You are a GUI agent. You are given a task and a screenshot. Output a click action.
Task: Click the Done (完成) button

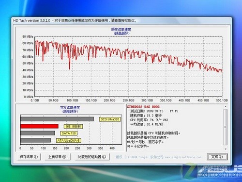pyautogui.click(x=217, y=157)
